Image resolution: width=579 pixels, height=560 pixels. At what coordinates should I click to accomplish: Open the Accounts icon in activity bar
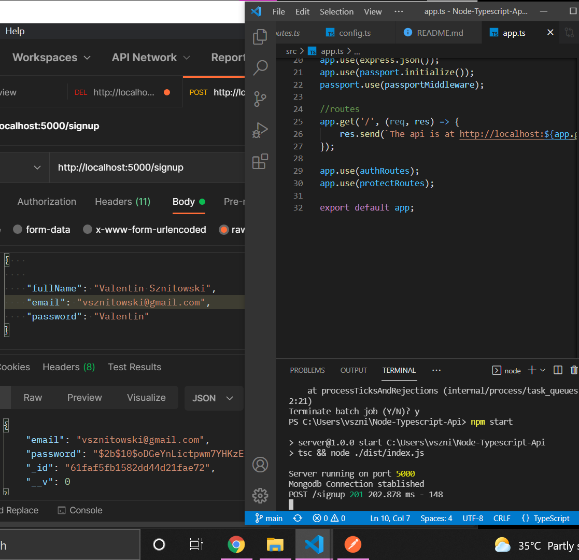[x=260, y=464]
